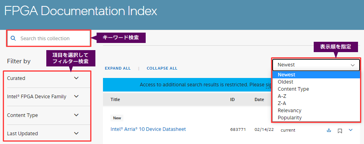Expand the Last Updated filter
364x144 pixels.
tap(76, 133)
